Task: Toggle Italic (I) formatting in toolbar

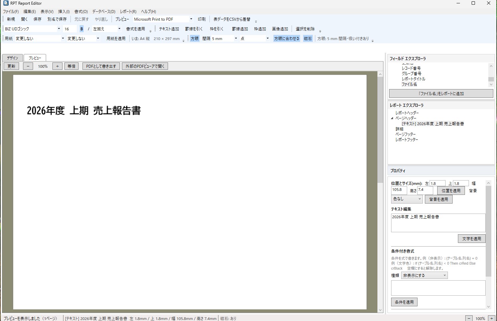Action: [89, 29]
